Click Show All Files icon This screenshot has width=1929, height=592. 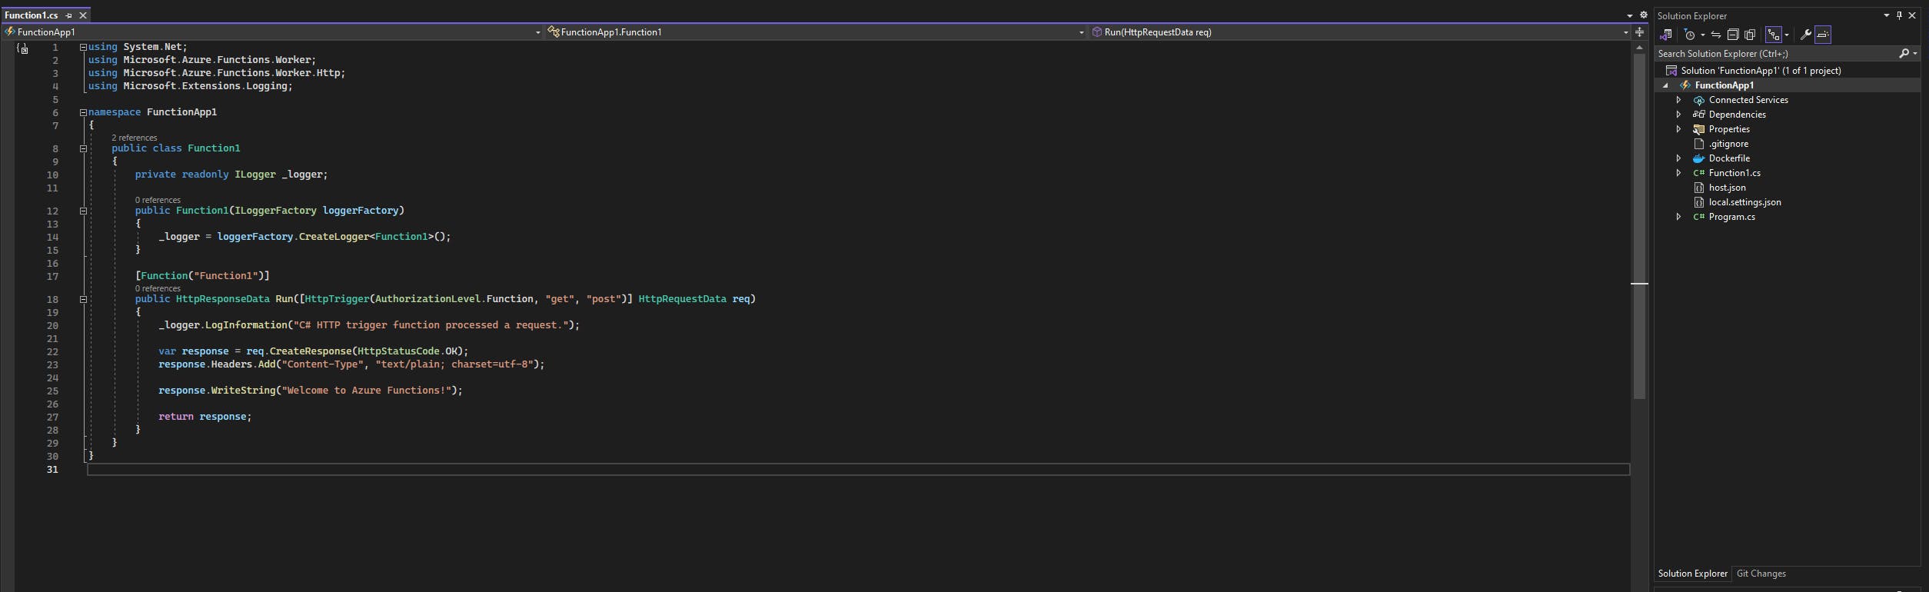pyautogui.click(x=1750, y=35)
